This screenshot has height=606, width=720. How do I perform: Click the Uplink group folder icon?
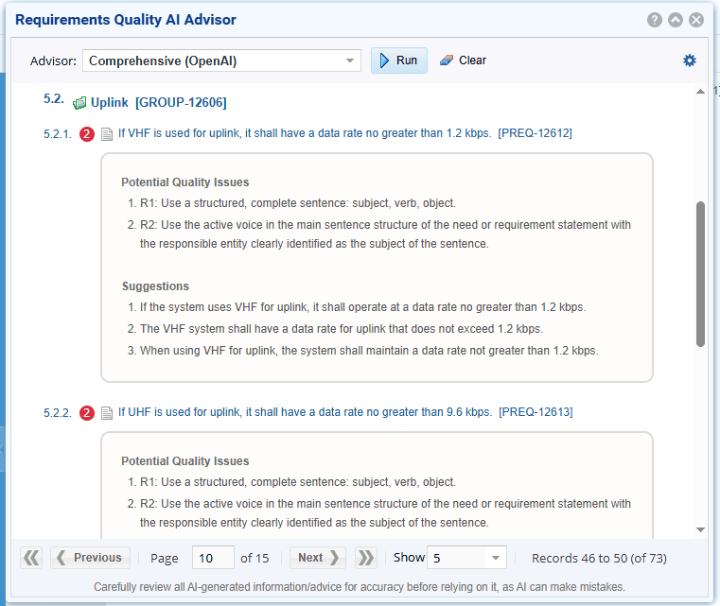80,103
